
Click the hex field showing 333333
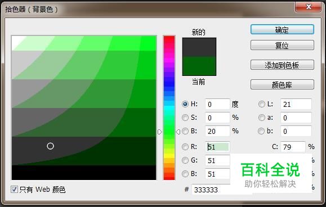[x=211, y=190]
